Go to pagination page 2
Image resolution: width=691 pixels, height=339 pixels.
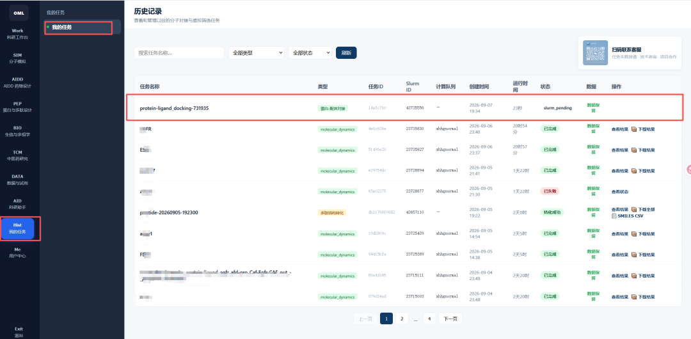401,319
